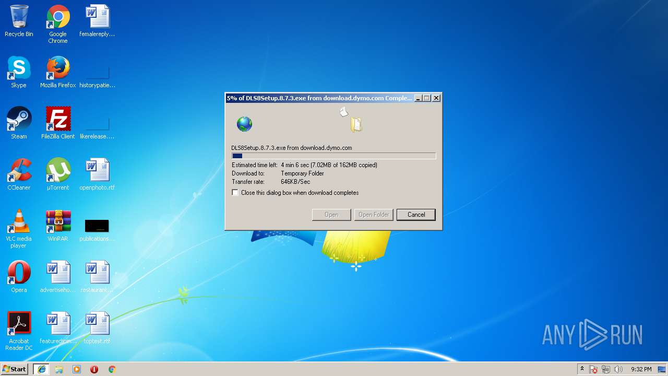
Task: Minimize the download dialog window
Action: [x=417, y=98]
